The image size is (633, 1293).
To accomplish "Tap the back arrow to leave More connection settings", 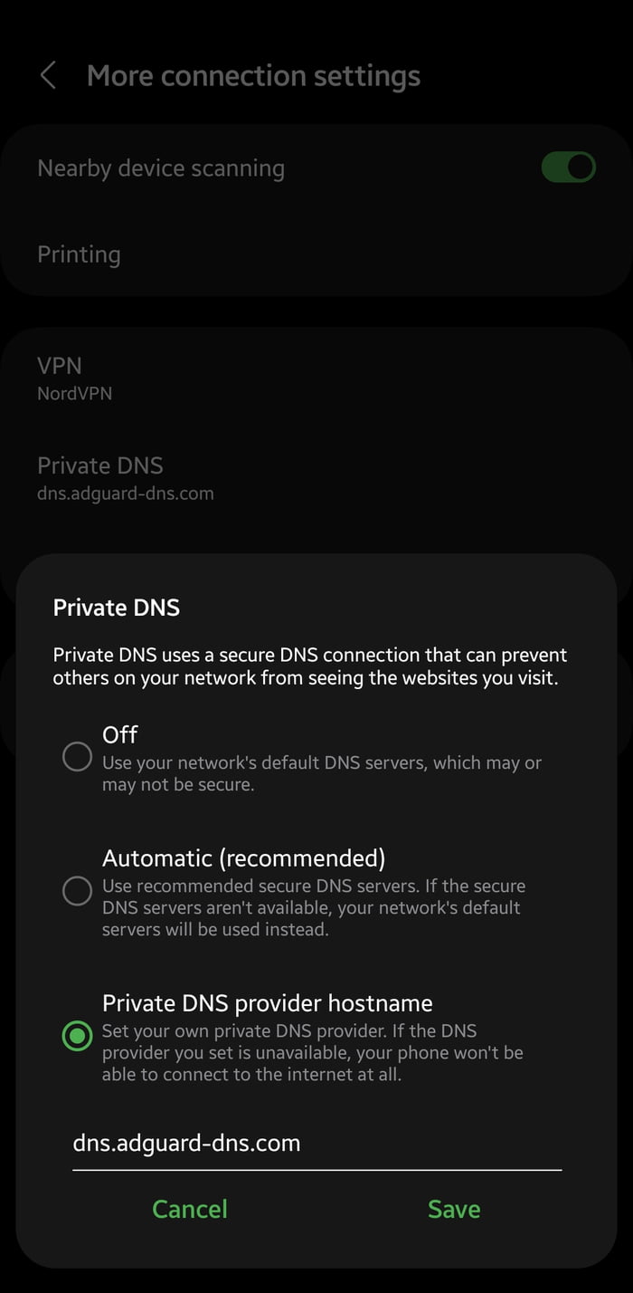I will (47, 75).
